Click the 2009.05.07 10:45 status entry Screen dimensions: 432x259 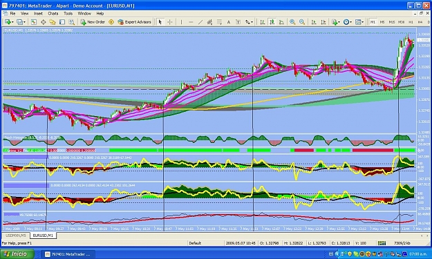241,243
